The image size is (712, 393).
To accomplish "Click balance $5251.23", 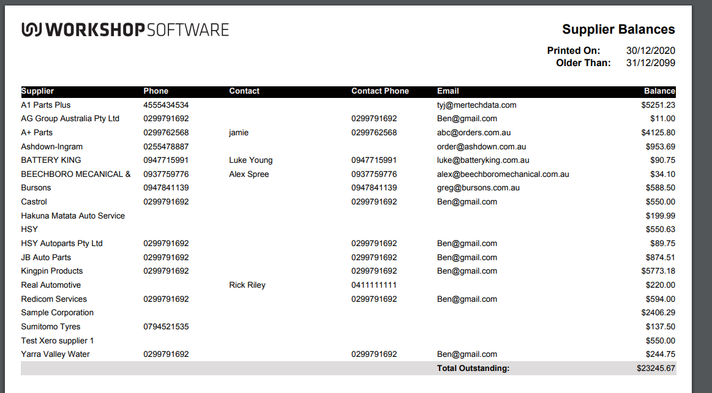I will [658, 105].
